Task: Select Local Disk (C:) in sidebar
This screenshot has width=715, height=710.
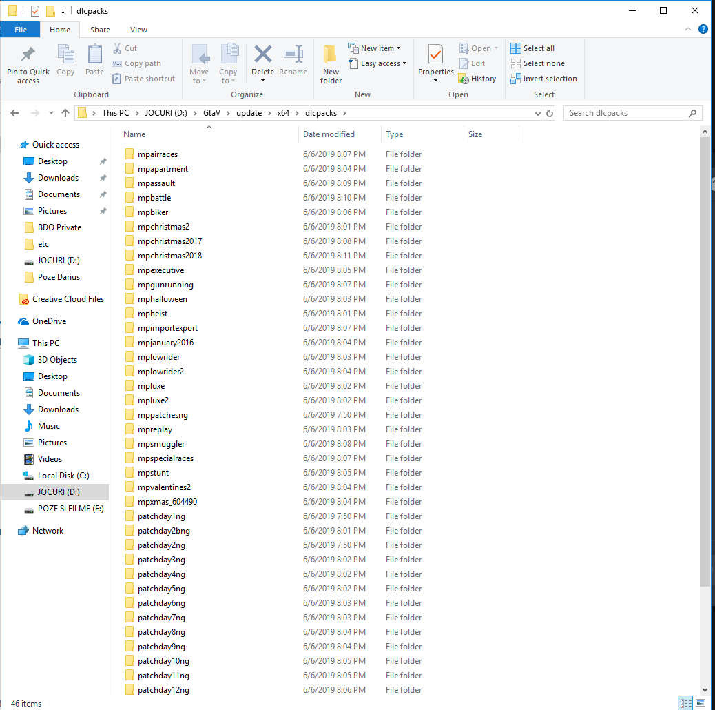Action: click(x=63, y=476)
